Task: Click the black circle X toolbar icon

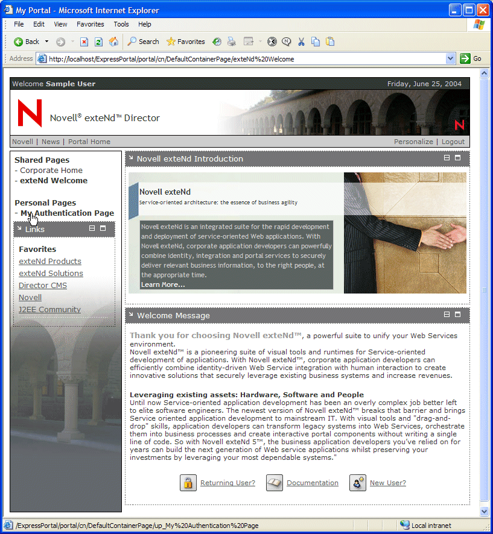Action: pos(272,42)
